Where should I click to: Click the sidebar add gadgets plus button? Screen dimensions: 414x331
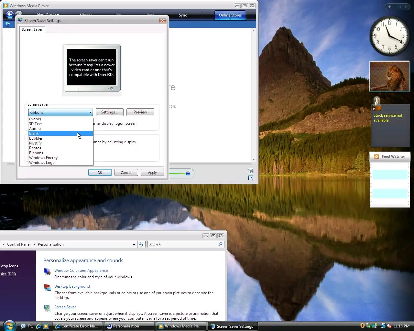coord(390,7)
